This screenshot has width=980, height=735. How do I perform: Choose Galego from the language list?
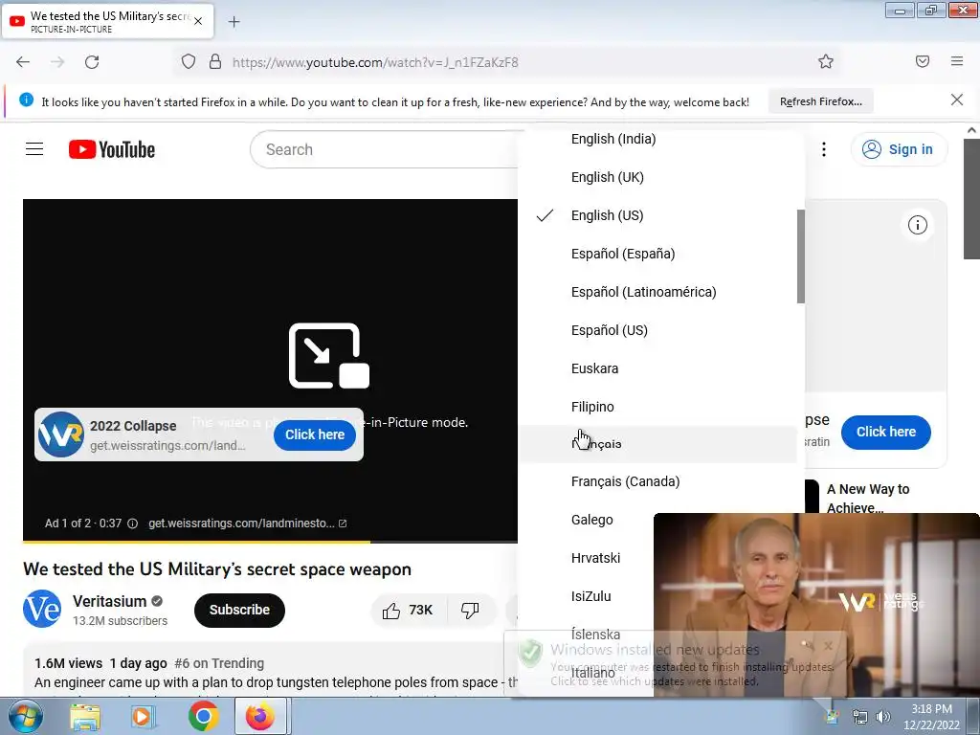click(x=591, y=520)
